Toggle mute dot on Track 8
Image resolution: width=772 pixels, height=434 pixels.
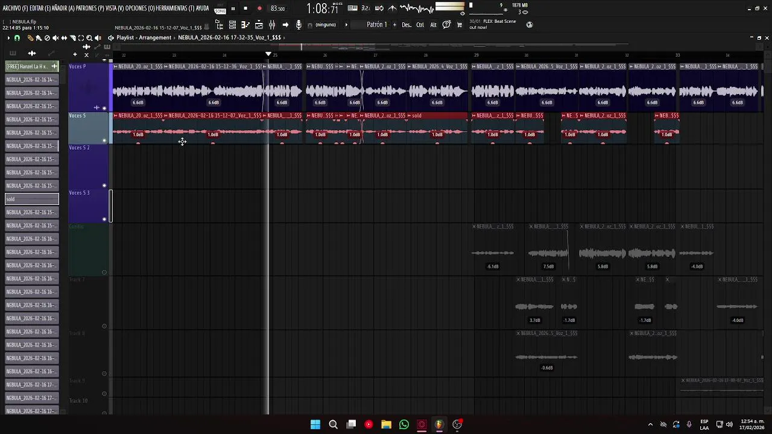(x=104, y=374)
